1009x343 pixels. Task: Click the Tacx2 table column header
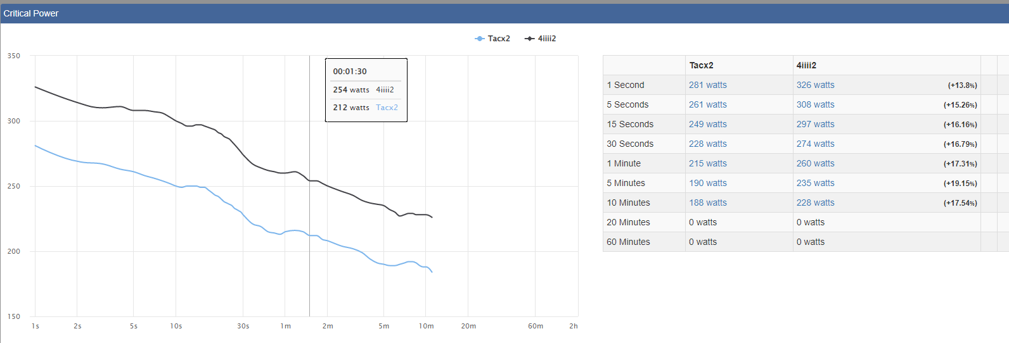(x=701, y=65)
